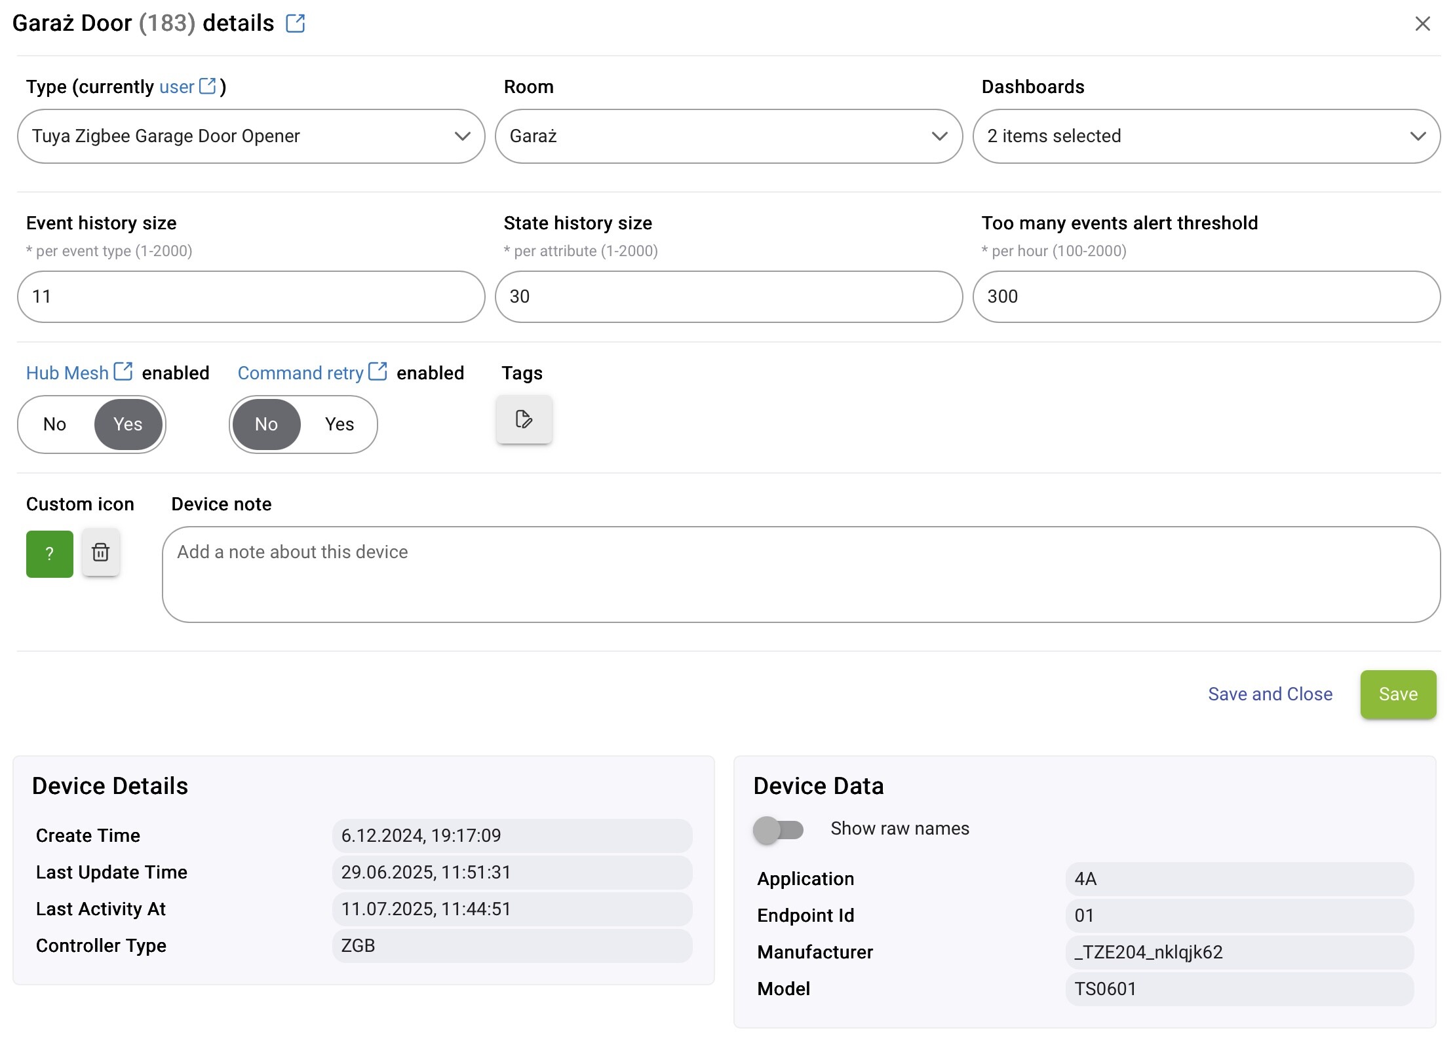Set Hub Mesh enabled to No

pyautogui.click(x=55, y=425)
